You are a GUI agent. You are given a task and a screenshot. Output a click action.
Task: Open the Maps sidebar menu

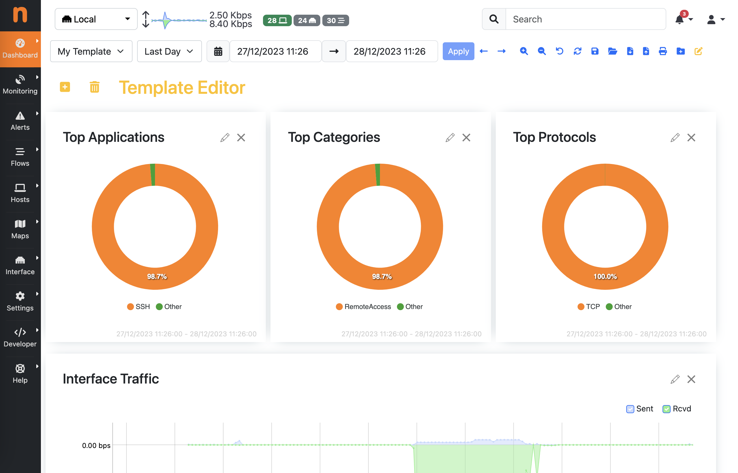click(20, 230)
